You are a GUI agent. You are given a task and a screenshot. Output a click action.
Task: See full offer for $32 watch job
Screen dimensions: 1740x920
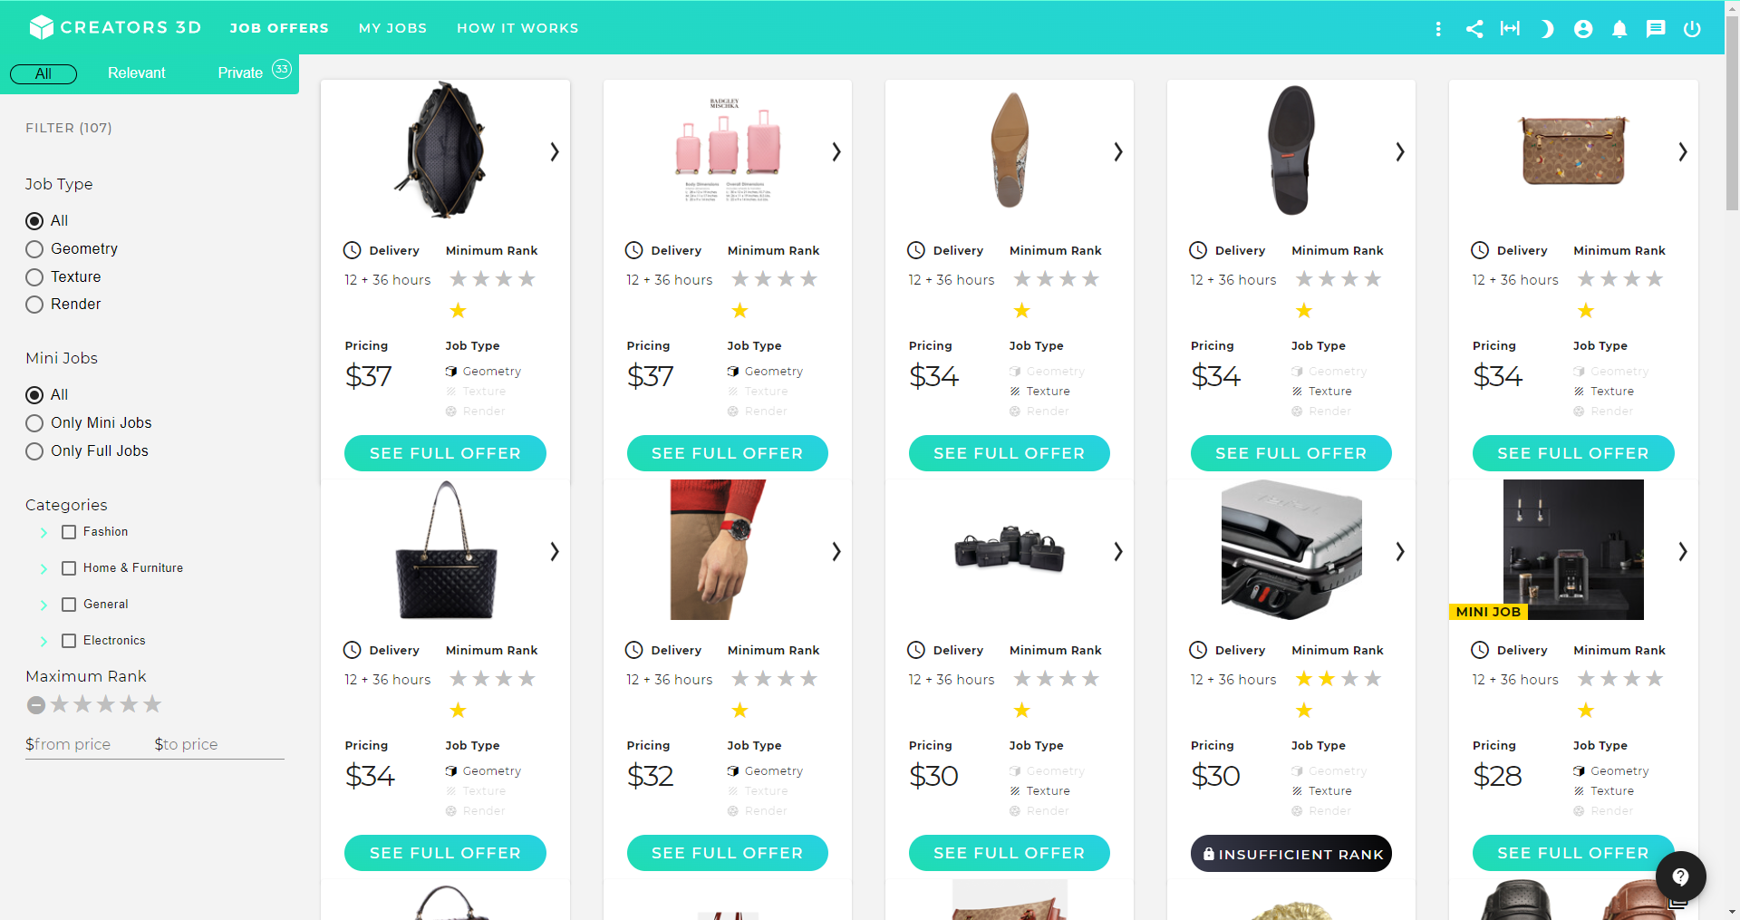pos(727,853)
